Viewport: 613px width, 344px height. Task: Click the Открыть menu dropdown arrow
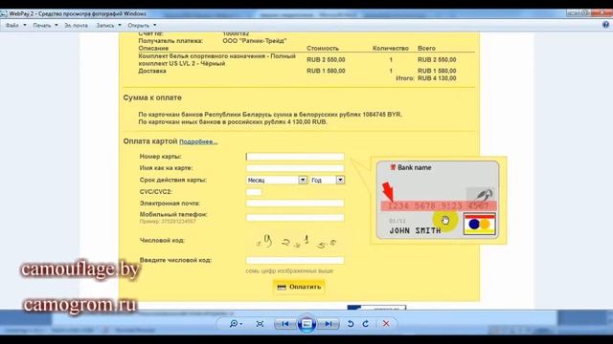pyautogui.click(x=154, y=25)
